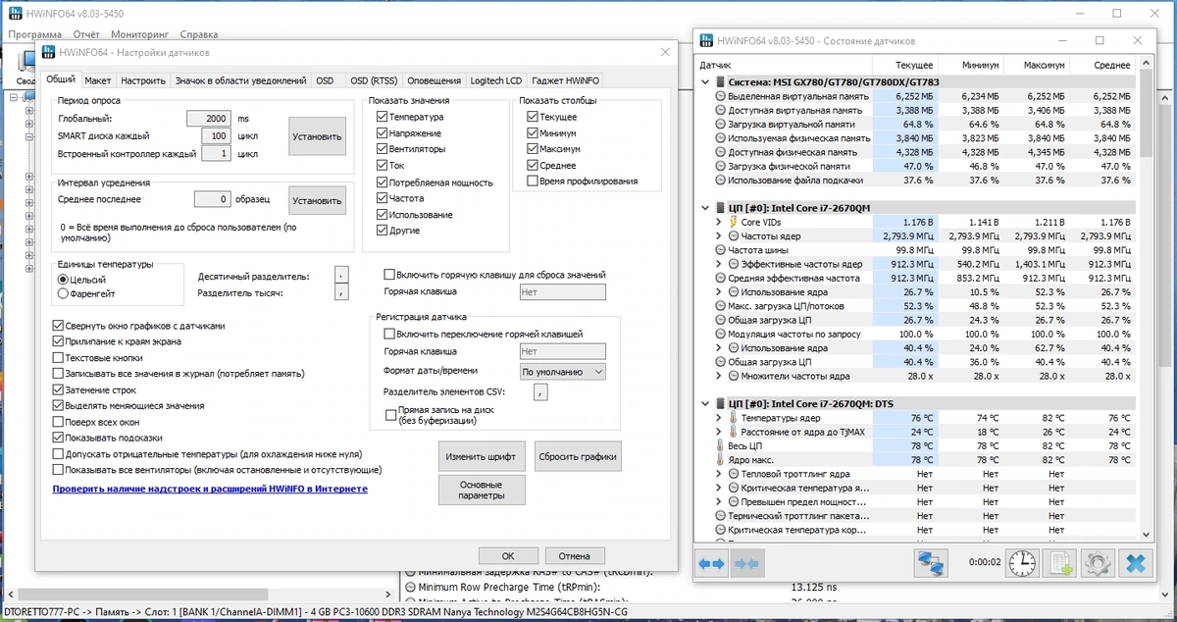The image size is (1177, 622).
Task: Open the Оповещения tab
Action: coord(434,80)
